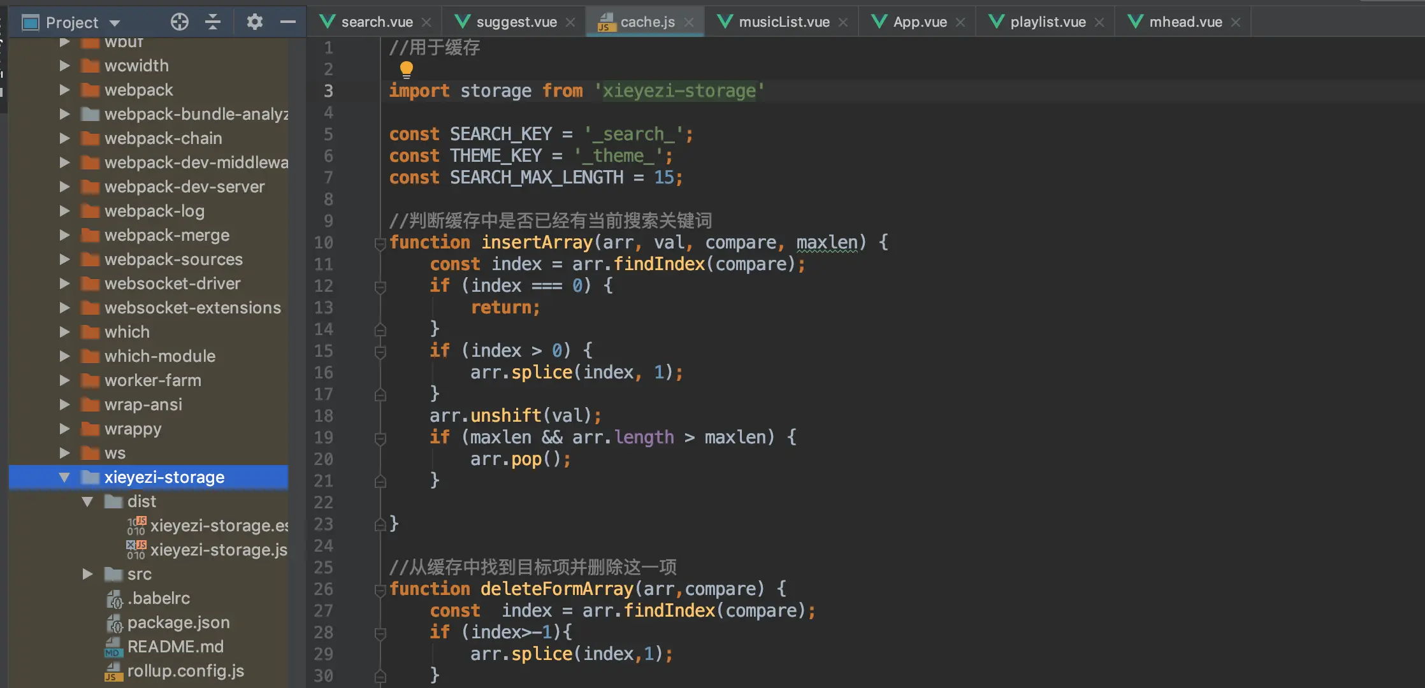Open the Project view dropdown
Screen dimensions: 1425x688
[x=115, y=22]
